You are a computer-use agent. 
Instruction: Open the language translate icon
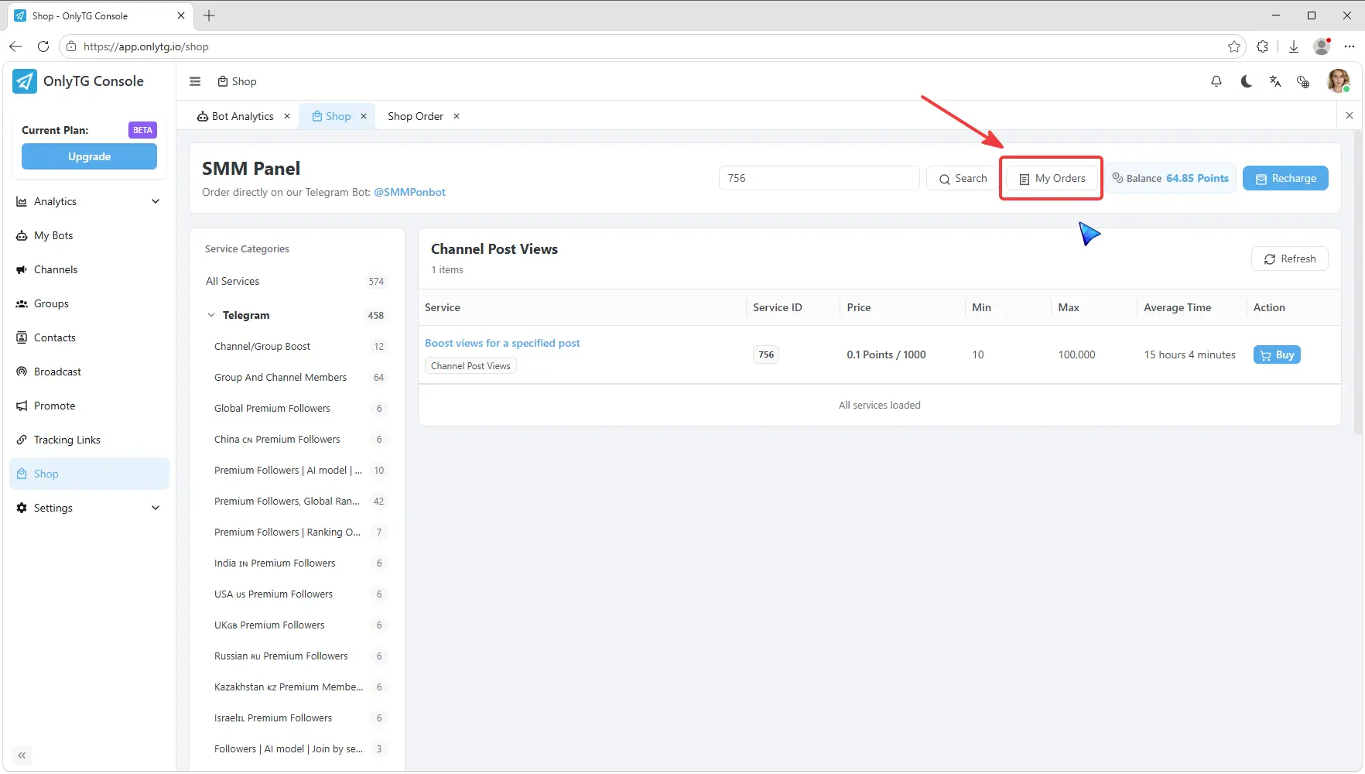1275,81
